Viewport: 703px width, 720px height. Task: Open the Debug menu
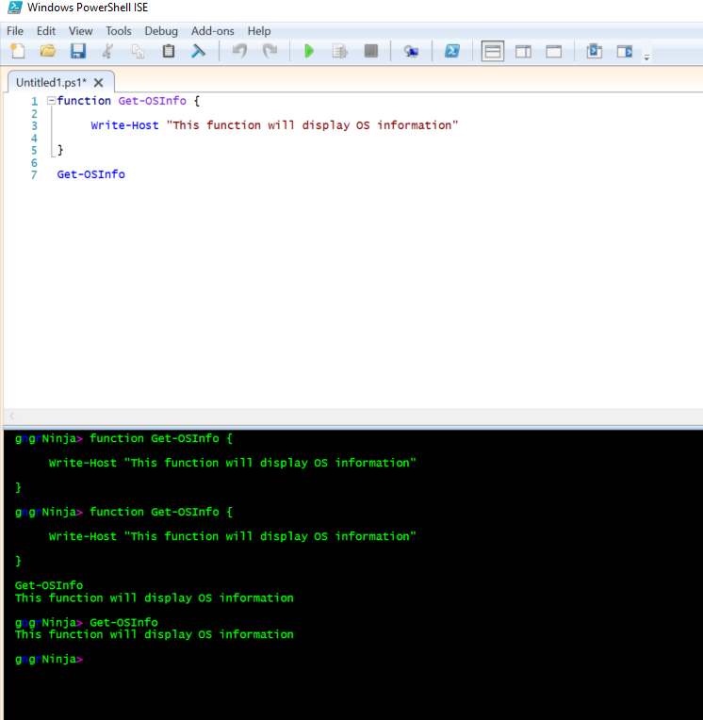click(161, 31)
